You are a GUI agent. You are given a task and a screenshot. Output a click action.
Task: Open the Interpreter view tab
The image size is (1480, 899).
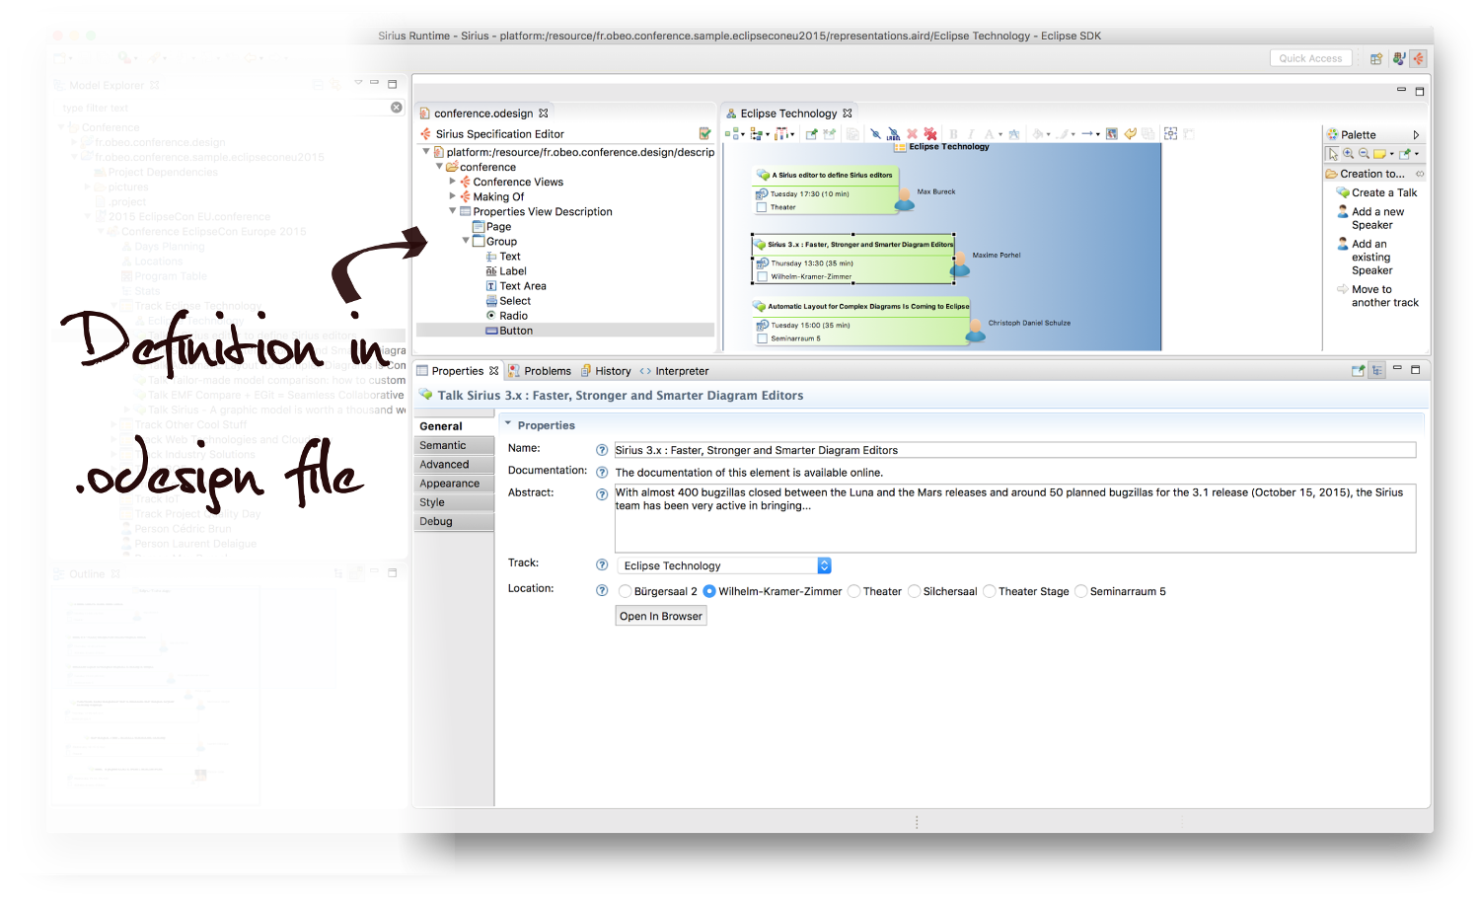[x=674, y=371]
